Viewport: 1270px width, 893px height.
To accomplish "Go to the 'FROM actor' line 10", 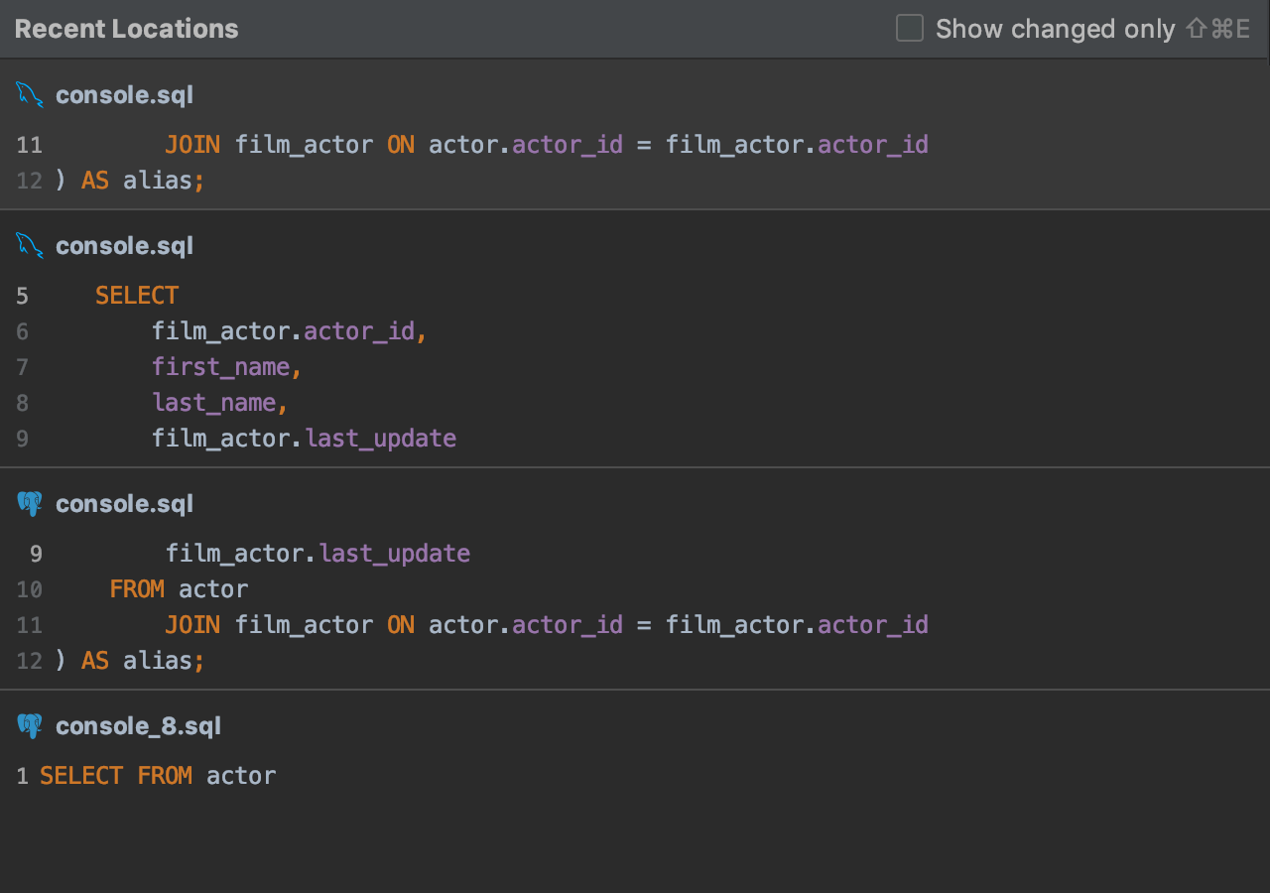I will pos(179,589).
